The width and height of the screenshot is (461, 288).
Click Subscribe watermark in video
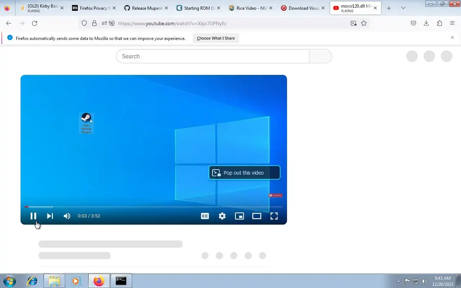[x=276, y=195]
